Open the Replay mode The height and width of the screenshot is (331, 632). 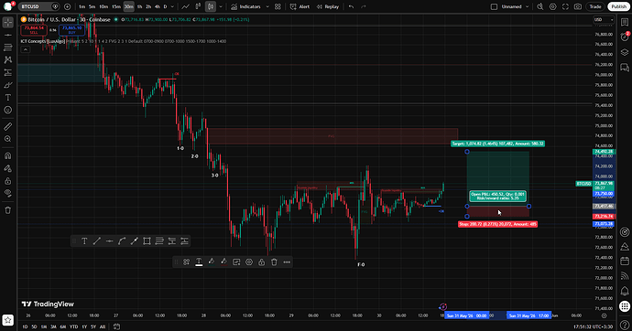327,6
